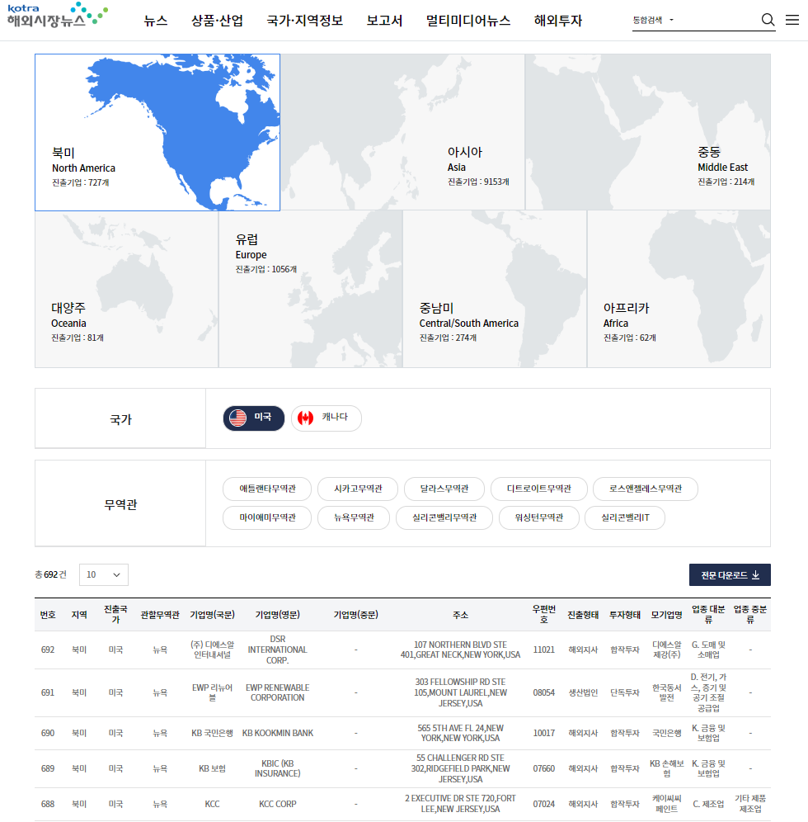Click KBIC (KB INSURANCE) company name

[x=278, y=768]
